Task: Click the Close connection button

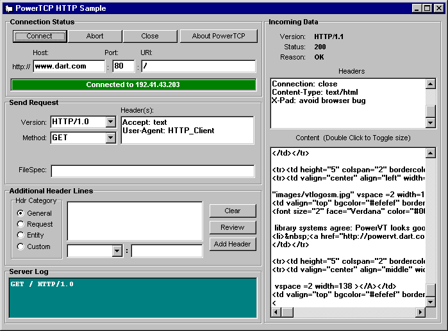Action: click(150, 36)
